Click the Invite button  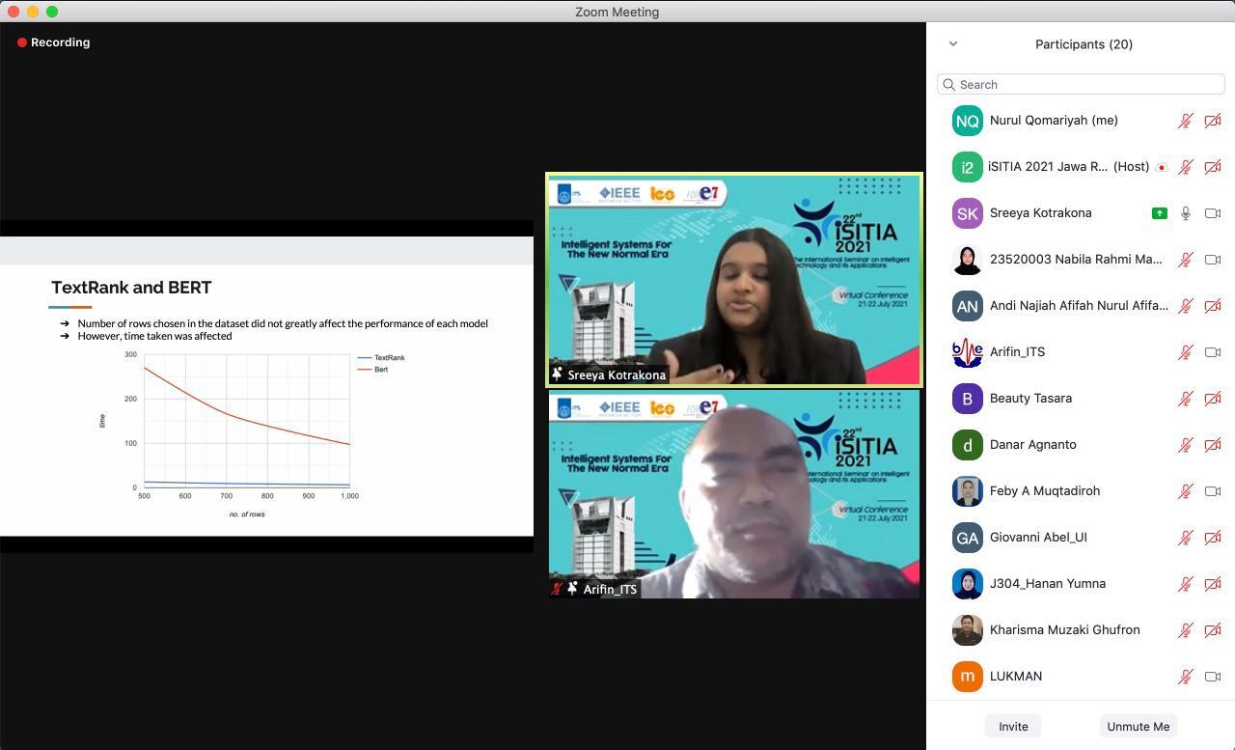pyautogui.click(x=1013, y=727)
